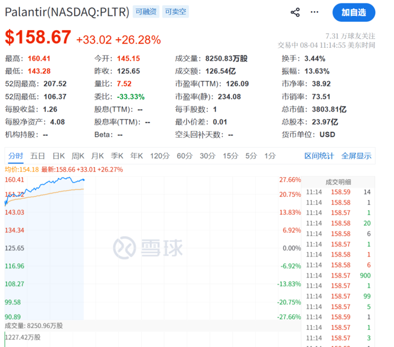Switch to the 日K chart tab
Screen dimensions: 394x347
58,156
